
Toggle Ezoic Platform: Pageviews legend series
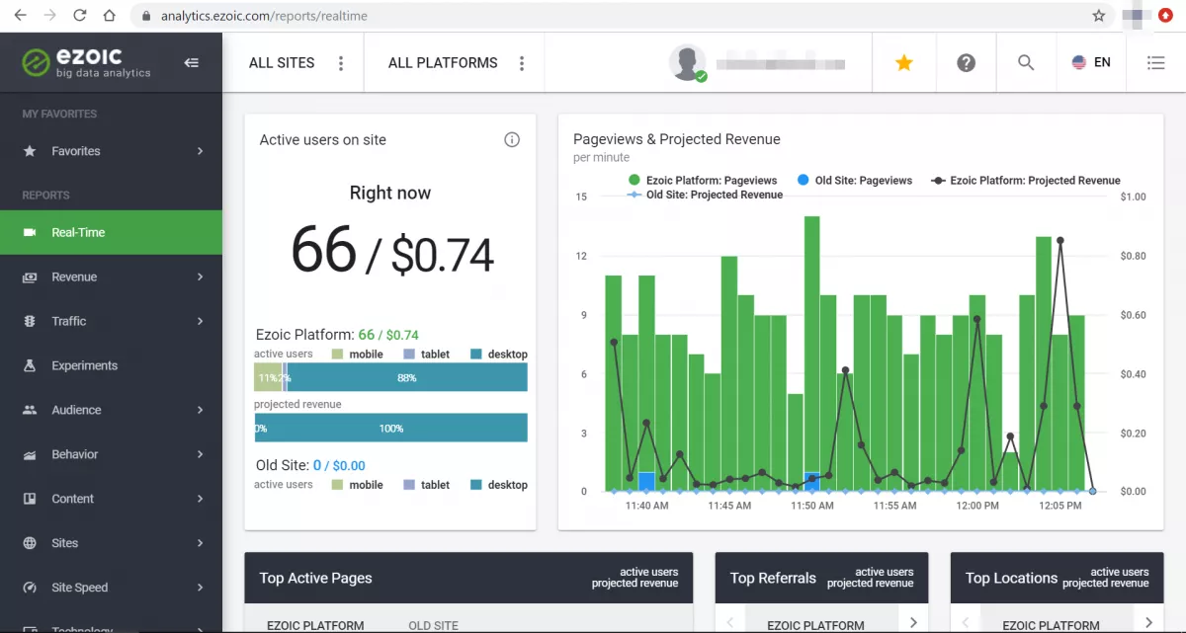(703, 181)
